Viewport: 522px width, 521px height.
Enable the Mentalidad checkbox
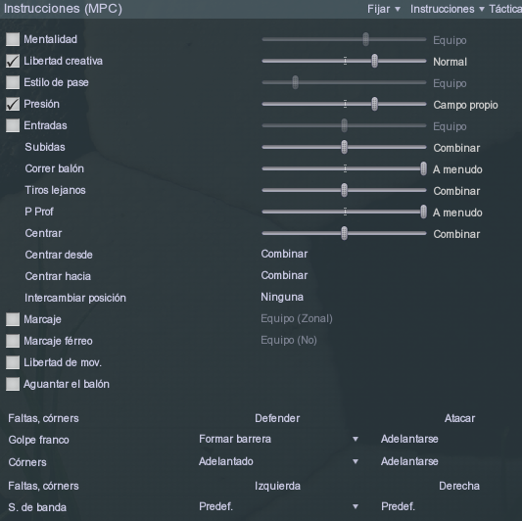(x=13, y=39)
